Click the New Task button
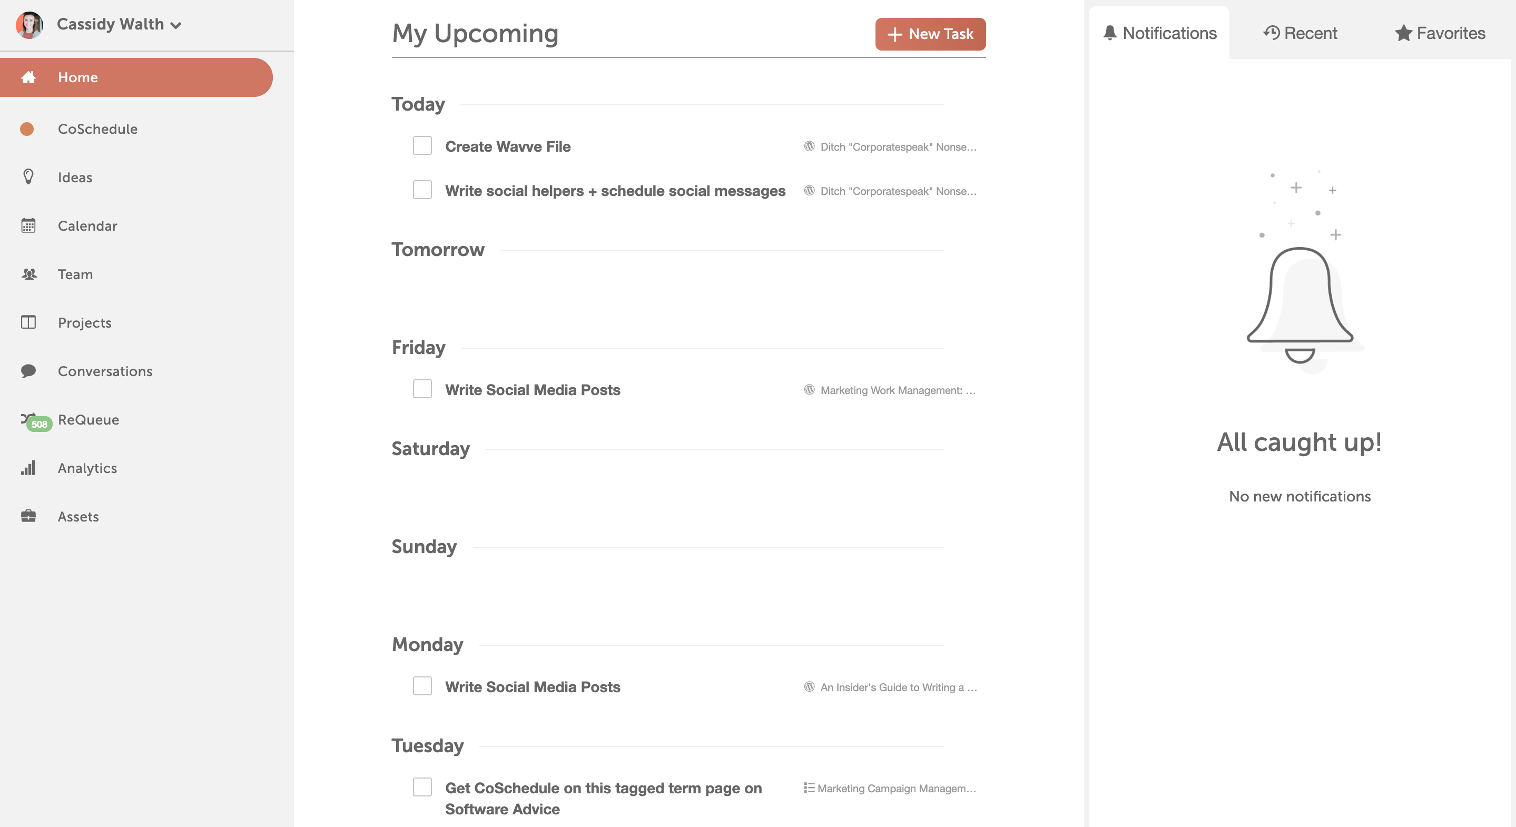This screenshot has height=827, width=1516. [x=930, y=34]
